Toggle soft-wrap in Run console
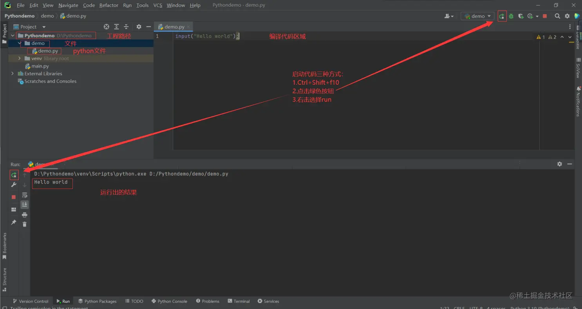The image size is (582, 309). pos(25,195)
